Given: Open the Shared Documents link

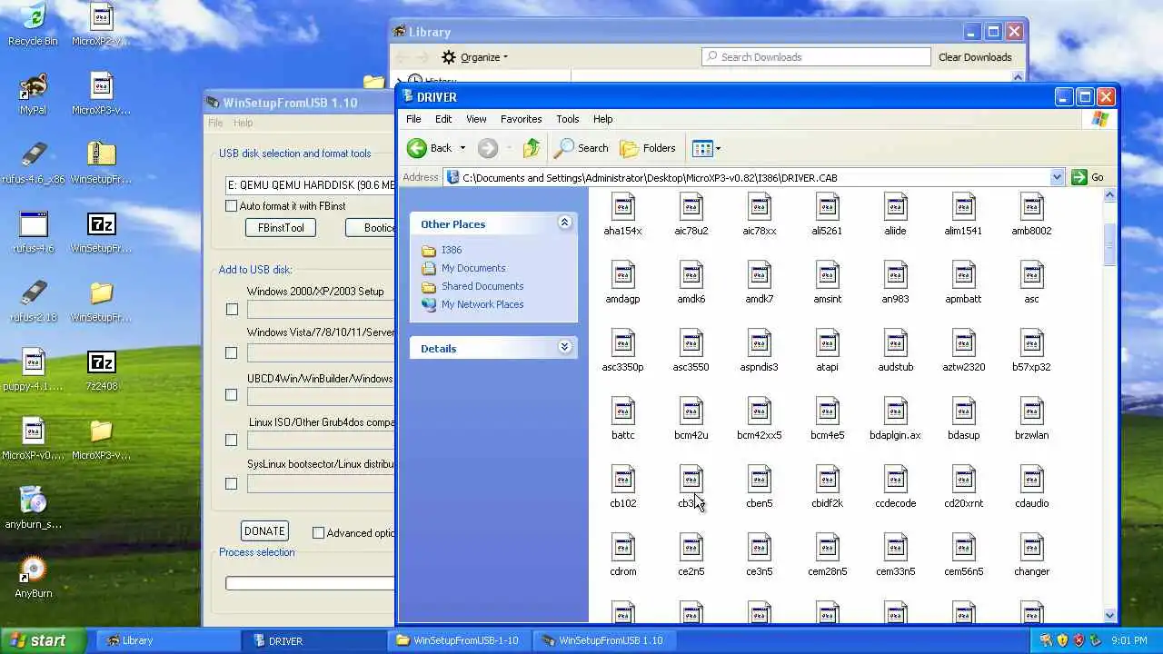Looking at the screenshot, I should click(482, 286).
